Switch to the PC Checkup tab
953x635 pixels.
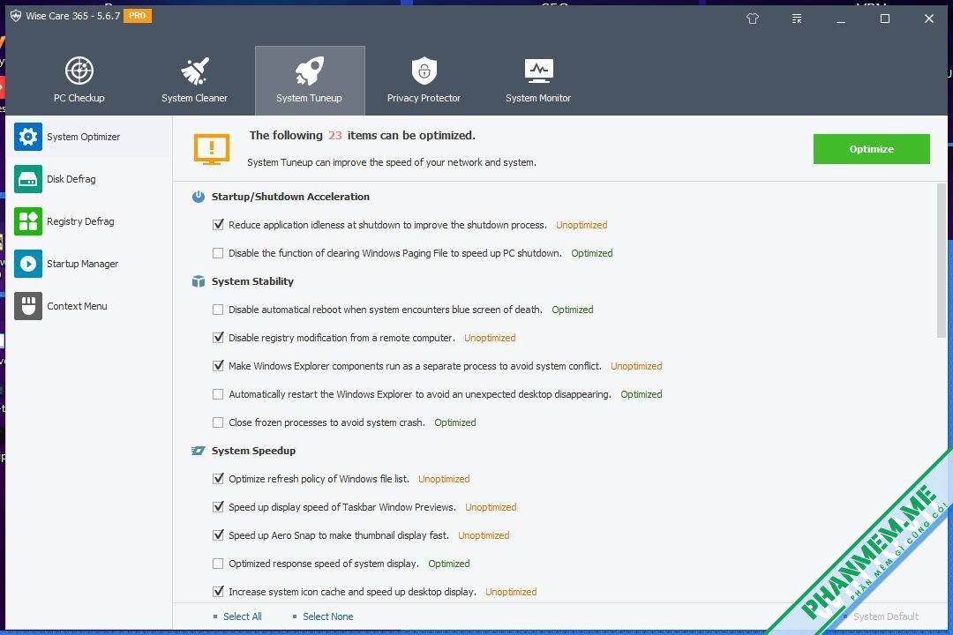79,80
